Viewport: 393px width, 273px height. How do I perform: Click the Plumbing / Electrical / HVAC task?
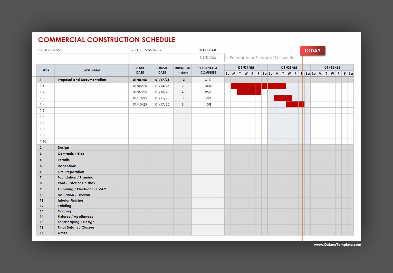pyautogui.click(x=82, y=189)
